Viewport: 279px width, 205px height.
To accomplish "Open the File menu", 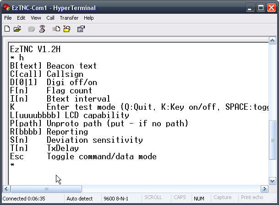I will (x=8, y=18).
